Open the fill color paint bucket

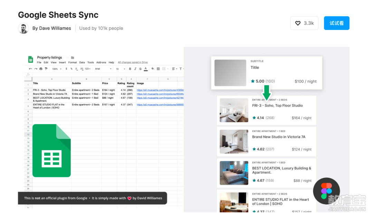pos(153,69)
